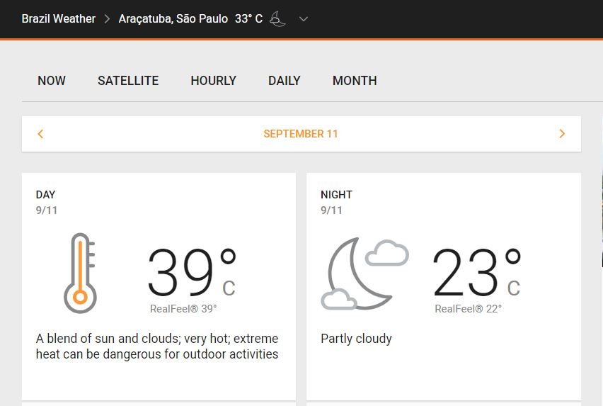Viewport: 603px width, 406px height.
Task: Go to next day with right arrow
Action: [x=562, y=134]
